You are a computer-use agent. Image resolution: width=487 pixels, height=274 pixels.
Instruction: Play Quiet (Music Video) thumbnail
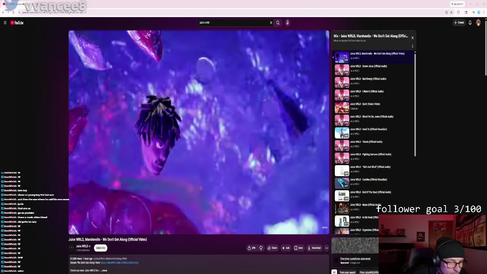tap(342, 108)
